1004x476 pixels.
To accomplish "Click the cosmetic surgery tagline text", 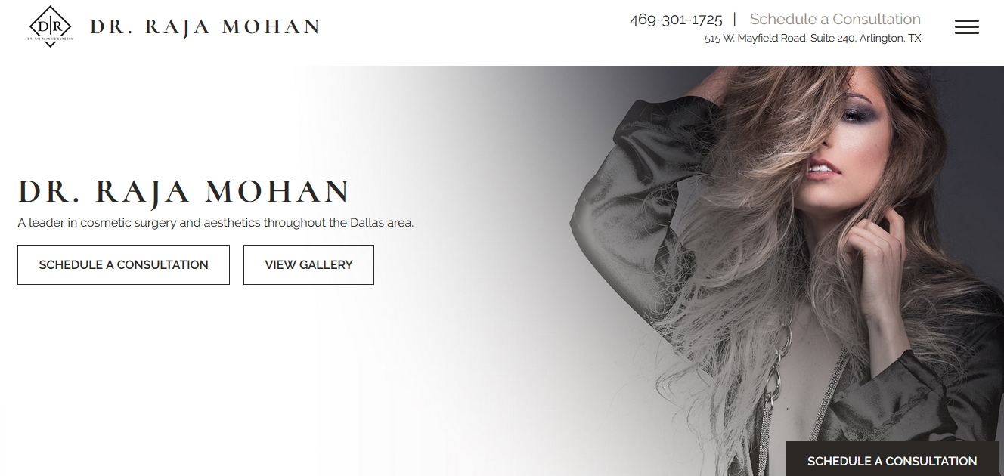I will (x=215, y=223).
